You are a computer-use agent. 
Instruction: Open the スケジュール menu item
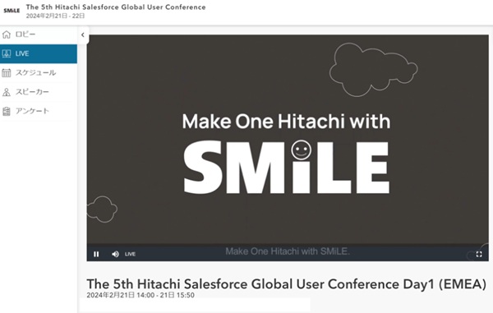tap(39, 73)
